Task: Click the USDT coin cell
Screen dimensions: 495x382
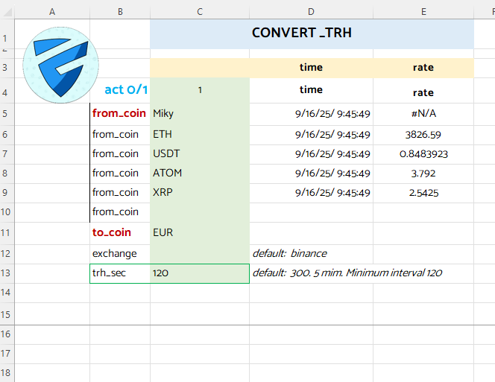Action: click(x=199, y=154)
